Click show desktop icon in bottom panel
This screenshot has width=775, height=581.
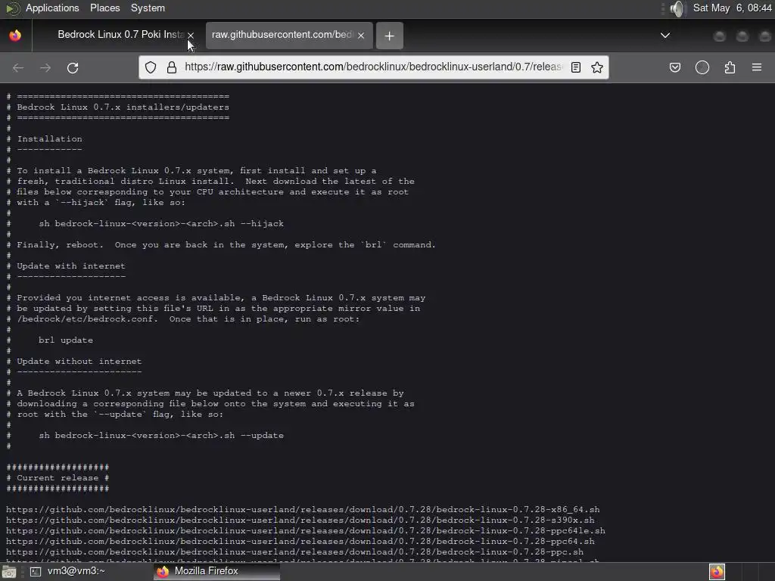[x=9, y=572]
